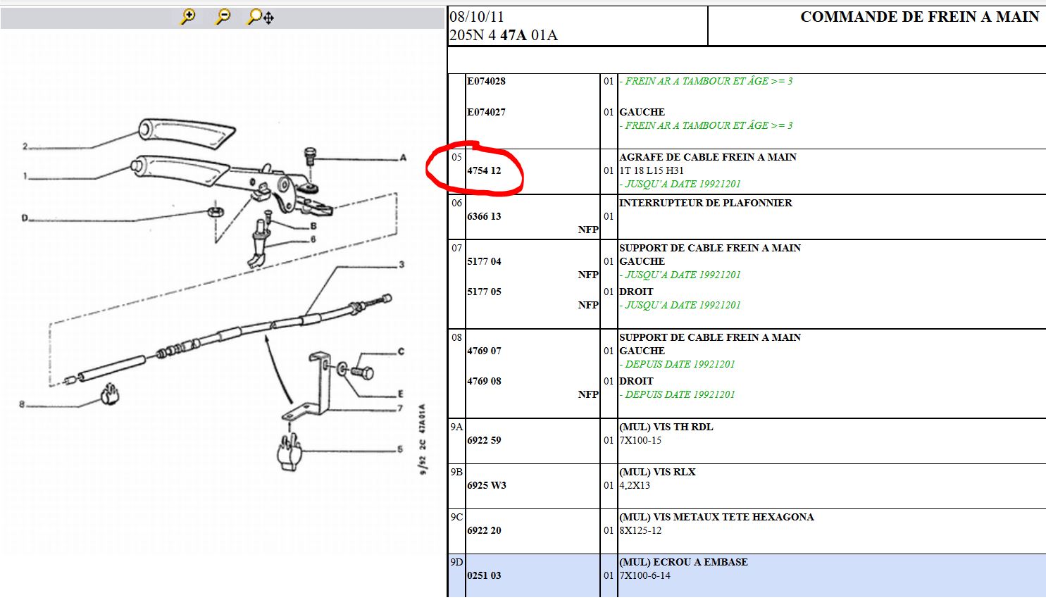The image size is (1046, 600).
Task: Select the zoom and pan magnifier tool
Action: coord(260,17)
